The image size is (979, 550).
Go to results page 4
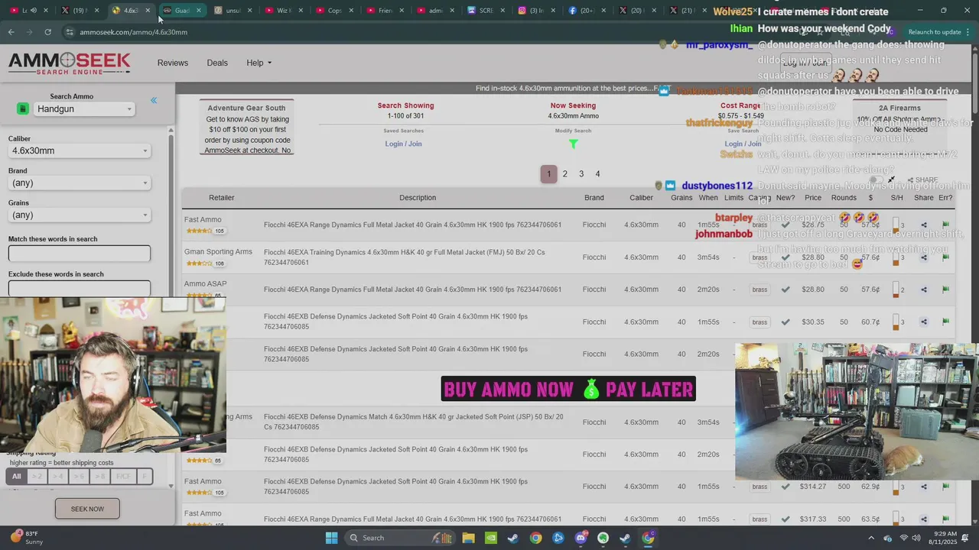tap(597, 174)
